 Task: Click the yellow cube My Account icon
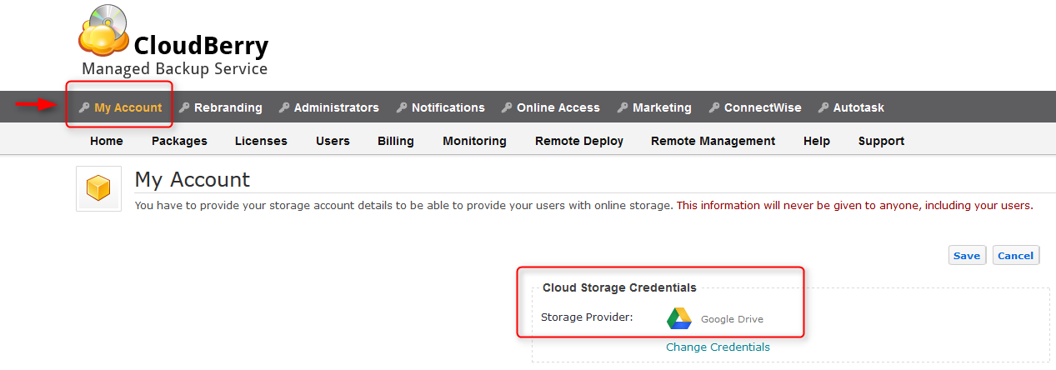(98, 188)
